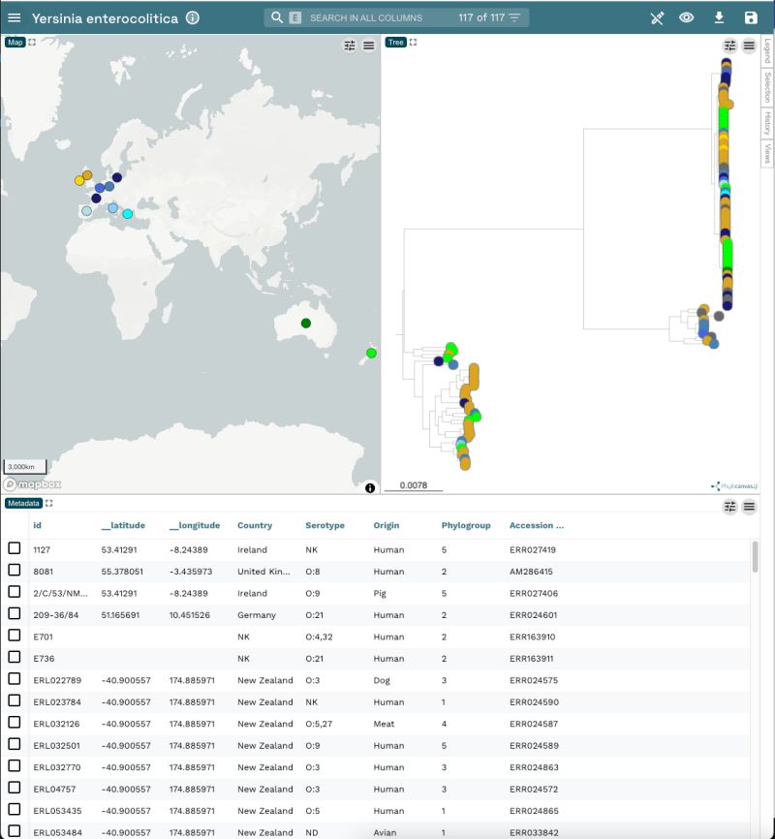Focus the Search in all columns field

[366, 17]
